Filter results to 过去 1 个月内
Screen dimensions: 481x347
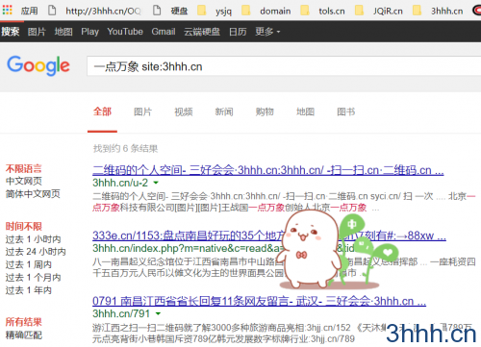[x=33, y=278]
